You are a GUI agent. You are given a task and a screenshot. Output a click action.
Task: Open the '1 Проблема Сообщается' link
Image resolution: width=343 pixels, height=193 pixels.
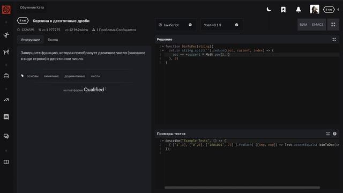pyautogui.click(x=116, y=30)
